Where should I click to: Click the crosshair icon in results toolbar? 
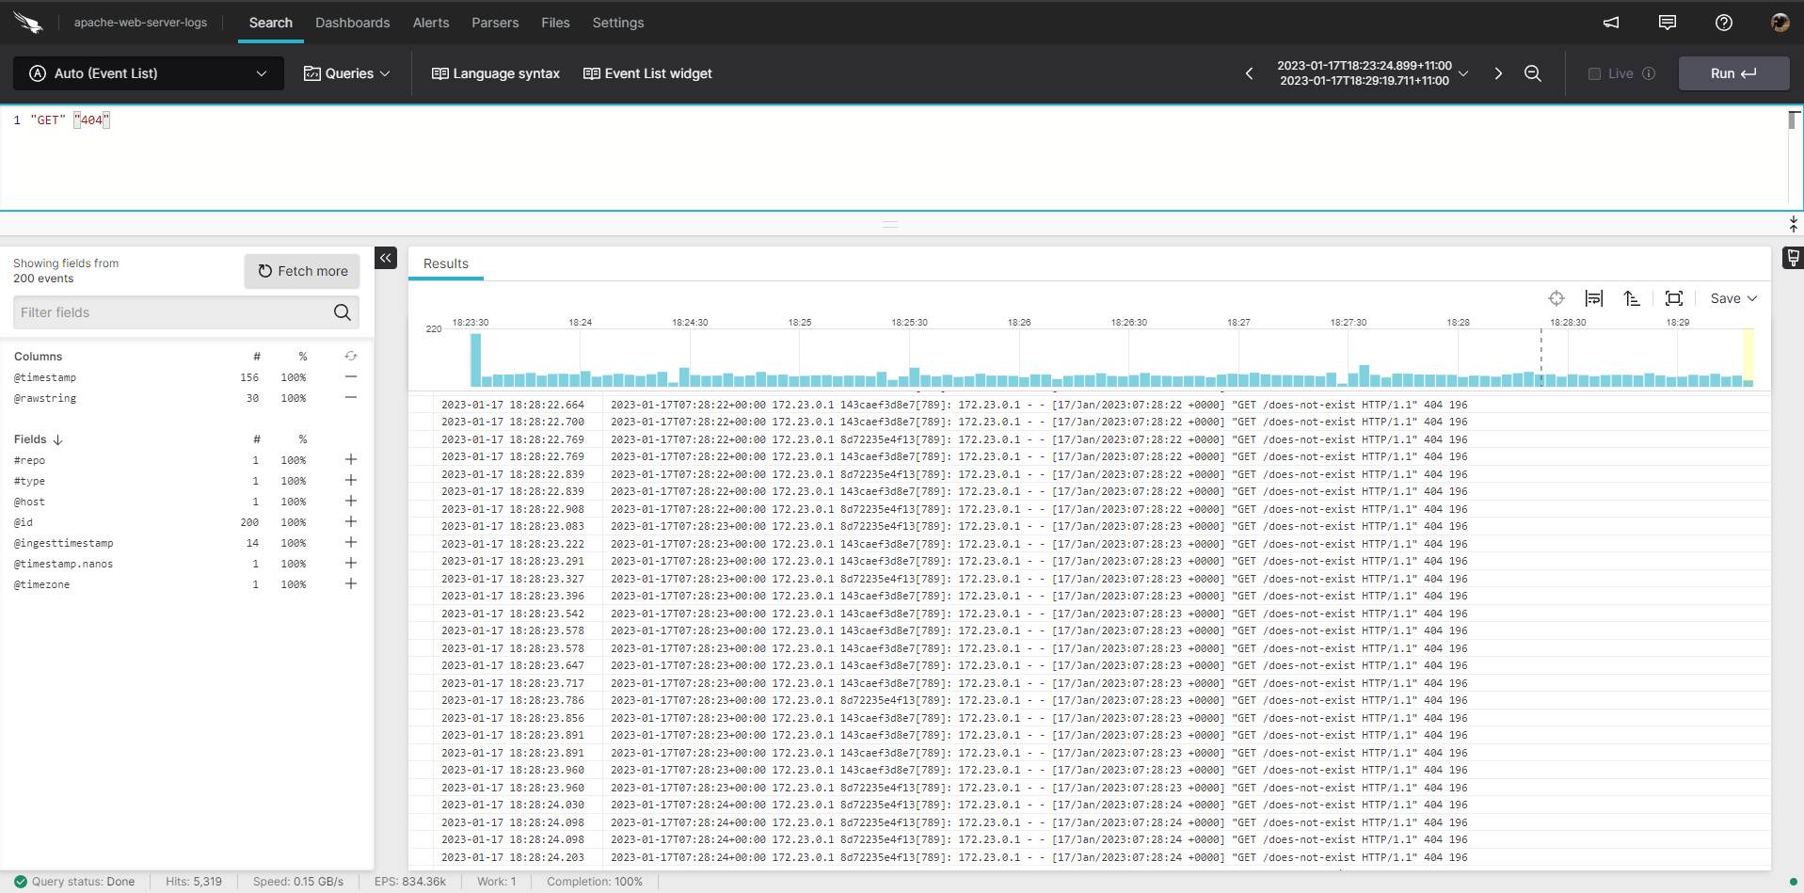[x=1556, y=298]
